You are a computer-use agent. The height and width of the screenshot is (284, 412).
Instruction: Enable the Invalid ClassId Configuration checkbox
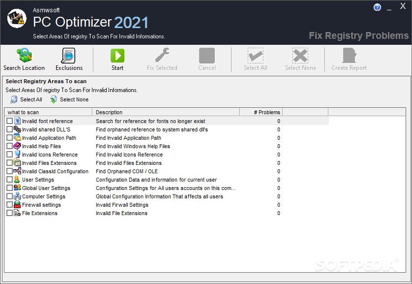(x=9, y=171)
